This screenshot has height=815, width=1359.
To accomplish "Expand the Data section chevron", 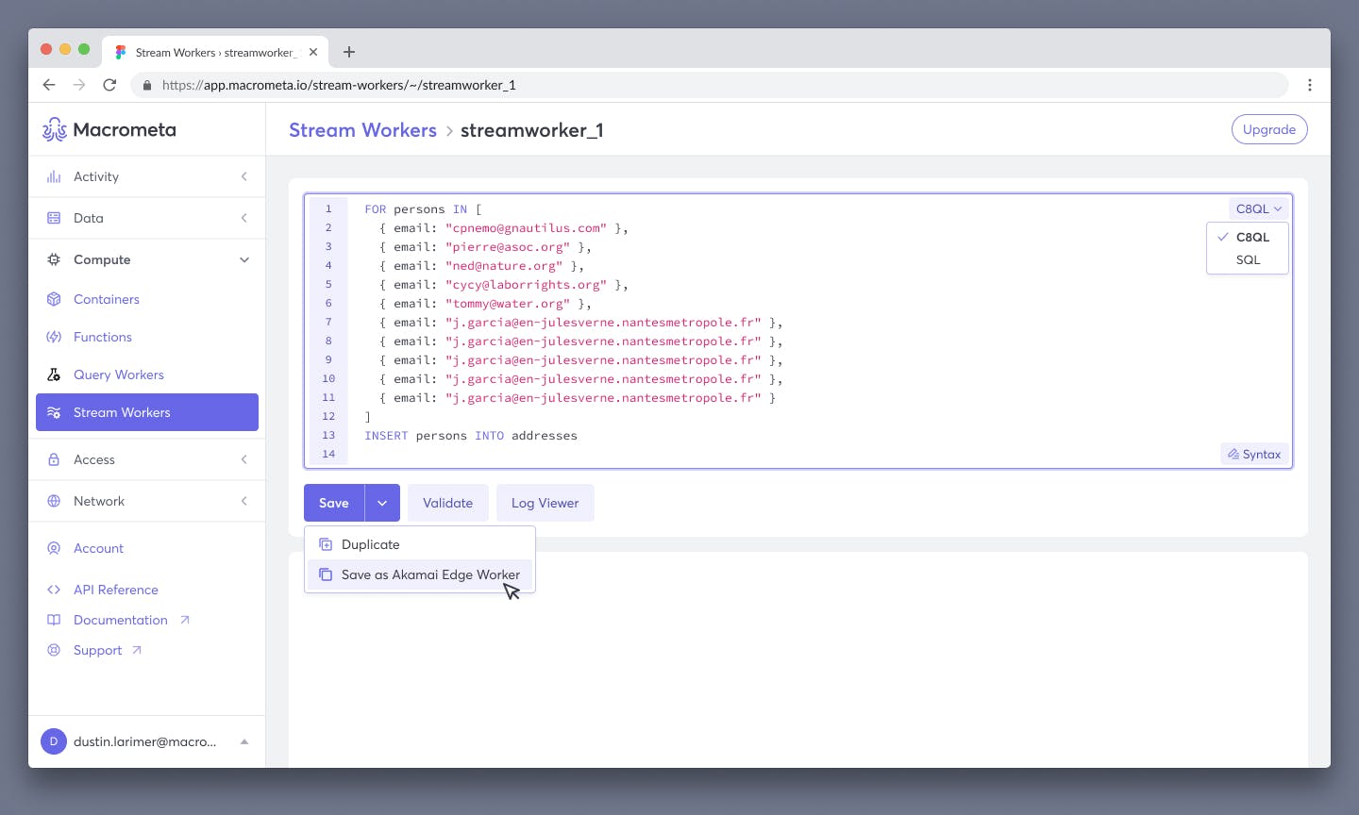I will [x=244, y=218].
